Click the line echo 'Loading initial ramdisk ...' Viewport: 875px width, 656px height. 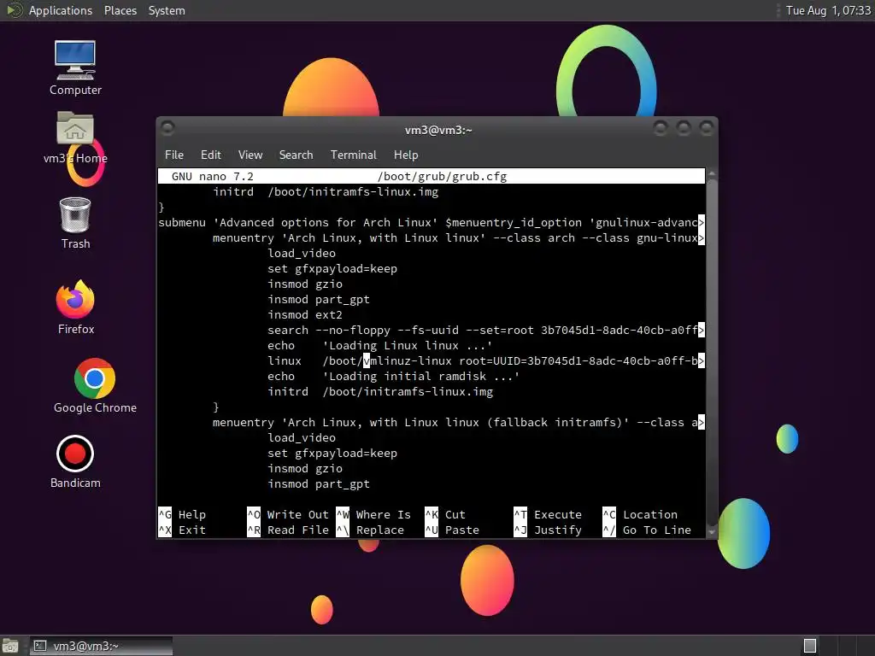coord(393,376)
